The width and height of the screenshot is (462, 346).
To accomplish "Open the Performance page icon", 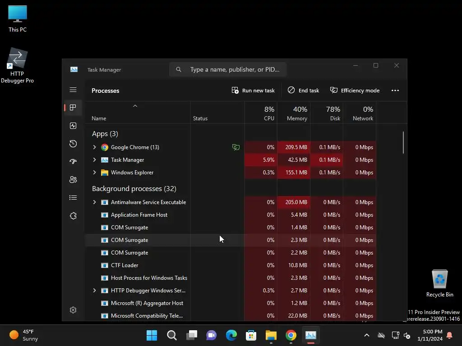I will [73, 126].
